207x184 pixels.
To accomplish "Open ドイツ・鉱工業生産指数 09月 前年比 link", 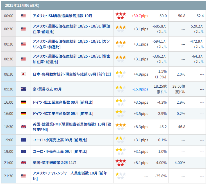I will 63,113.
